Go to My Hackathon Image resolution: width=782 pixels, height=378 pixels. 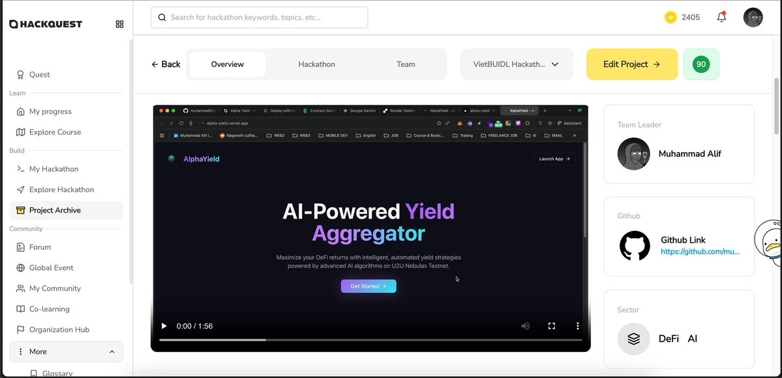click(66, 169)
